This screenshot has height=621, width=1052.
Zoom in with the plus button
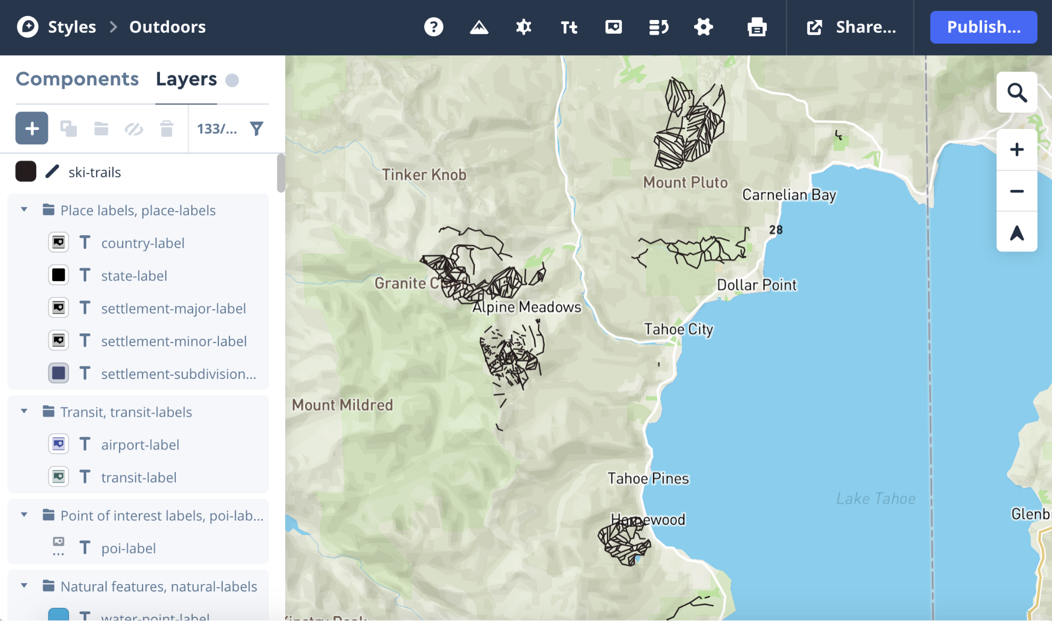pos(1017,149)
